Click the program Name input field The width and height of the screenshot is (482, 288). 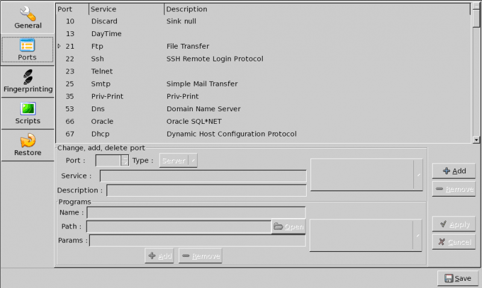[x=196, y=212]
